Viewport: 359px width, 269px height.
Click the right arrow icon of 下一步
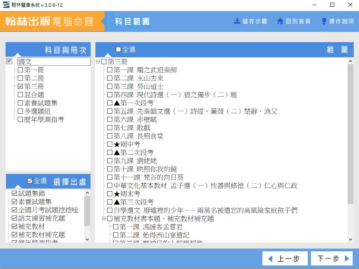[347, 258]
